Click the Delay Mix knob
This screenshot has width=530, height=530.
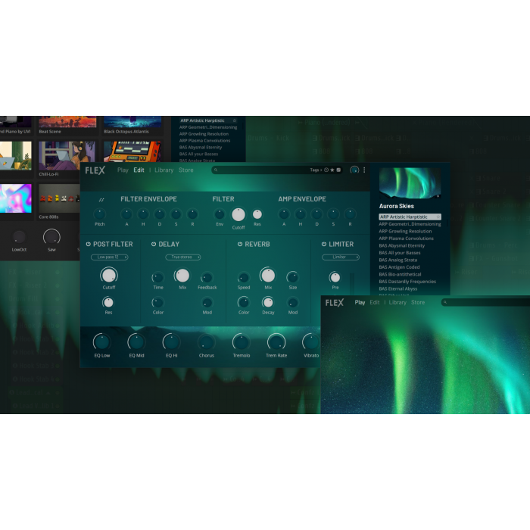point(182,276)
